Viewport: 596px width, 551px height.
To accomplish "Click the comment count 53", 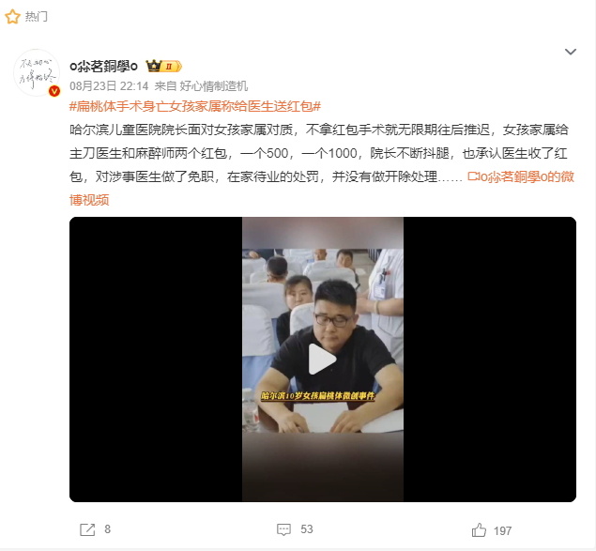I will click(x=307, y=529).
